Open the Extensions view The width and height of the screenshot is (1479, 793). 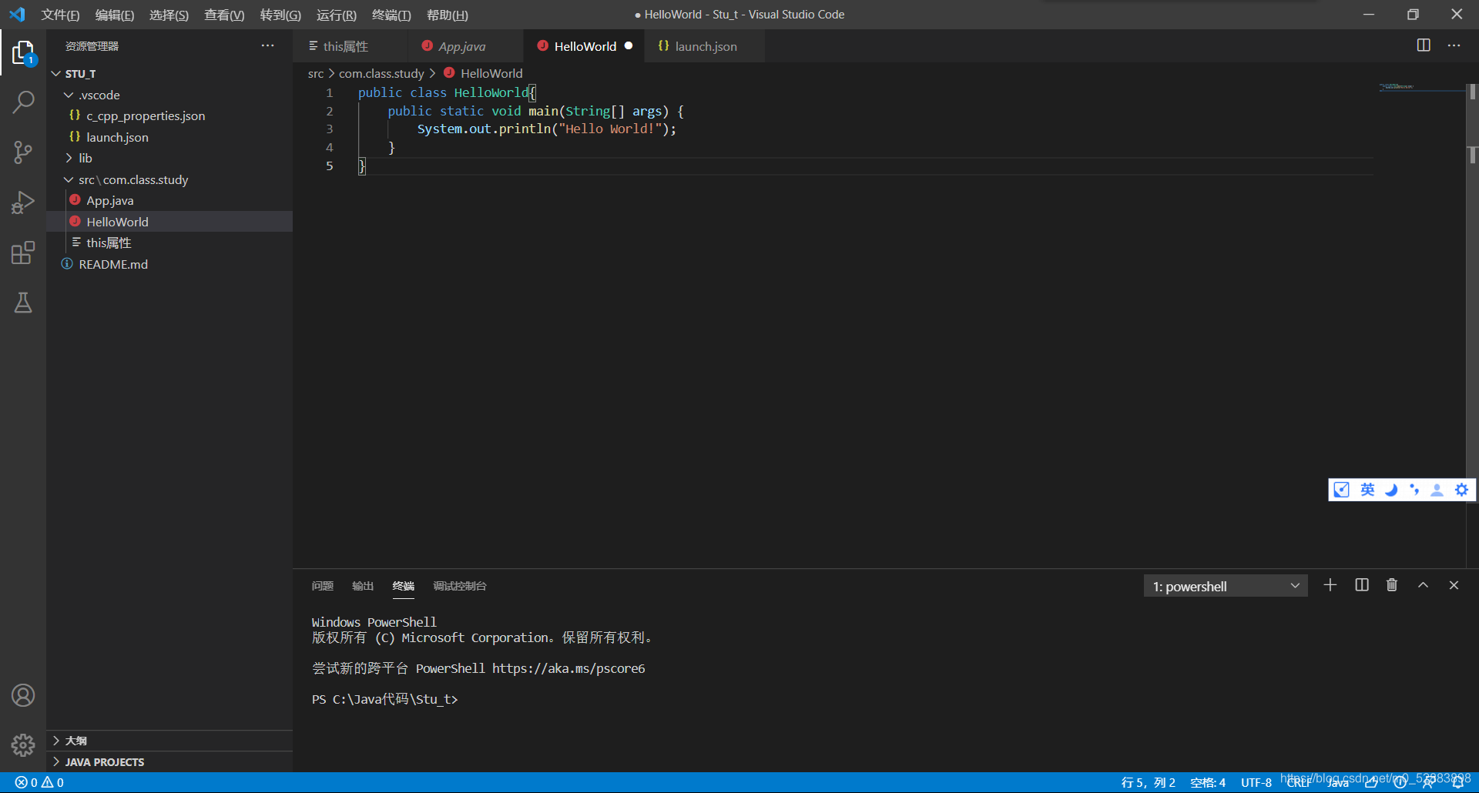[x=23, y=253]
